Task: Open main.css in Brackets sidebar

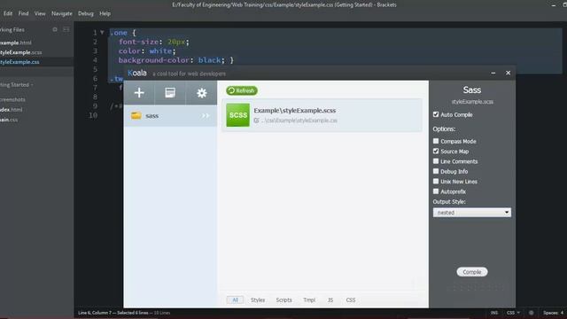Action: [x=9, y=120]
